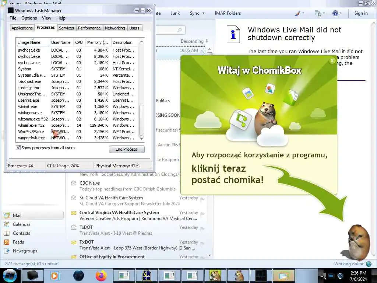
Task: Open the black box taskbar icon
Action: (x=32, y=276)
